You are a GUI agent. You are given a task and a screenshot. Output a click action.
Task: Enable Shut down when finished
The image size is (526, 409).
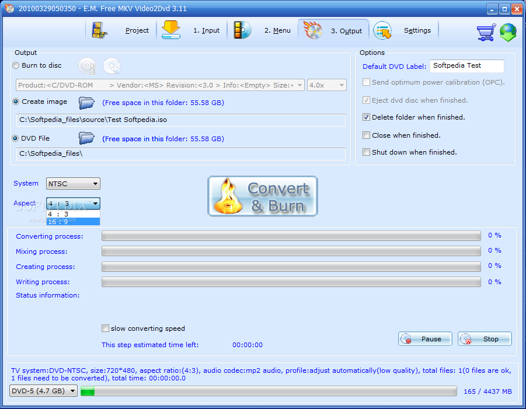[x=366, y=152]
